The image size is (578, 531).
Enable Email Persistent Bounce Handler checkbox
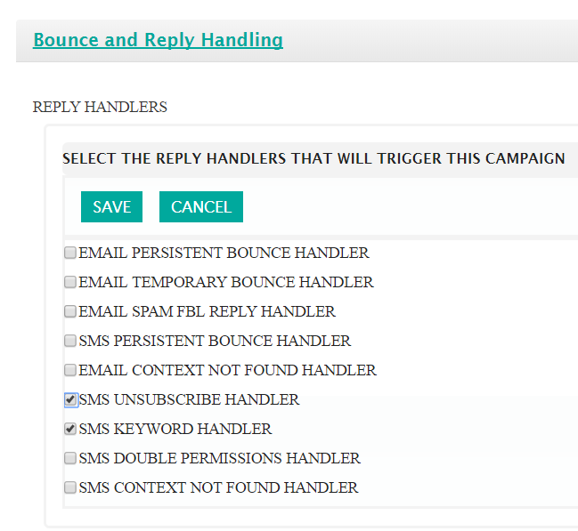[70, 253]
